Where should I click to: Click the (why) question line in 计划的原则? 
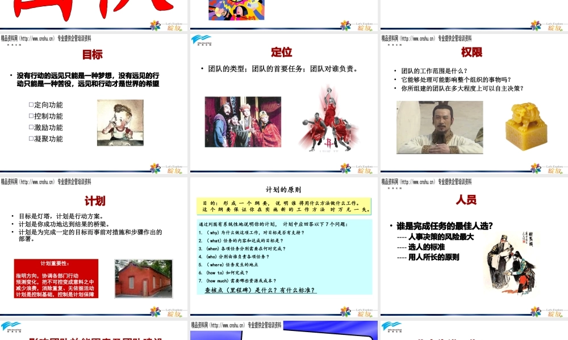pyautogui.click(x=252, y=233)
